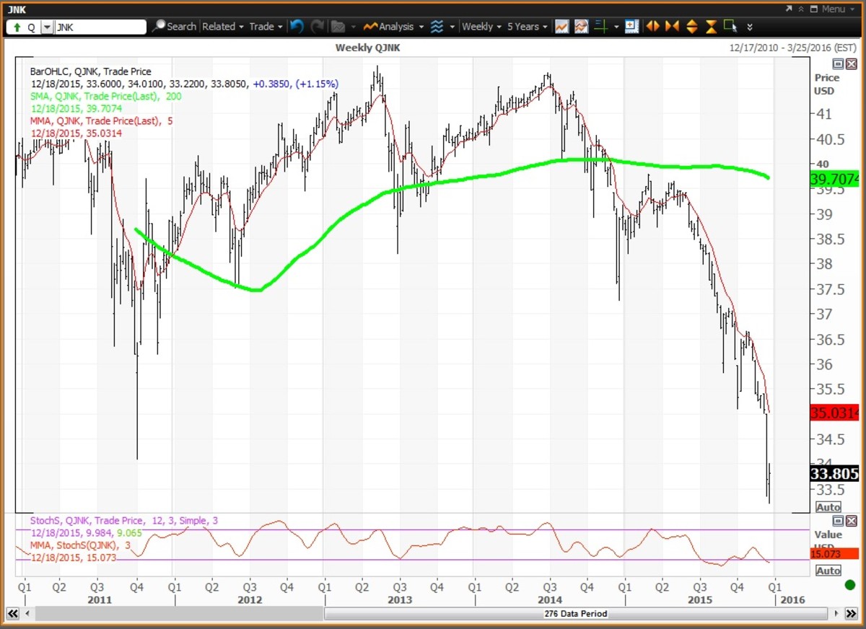866x629 pixels.
Task: Open the 5 Years range dropdown
Action: pos(528,27)
